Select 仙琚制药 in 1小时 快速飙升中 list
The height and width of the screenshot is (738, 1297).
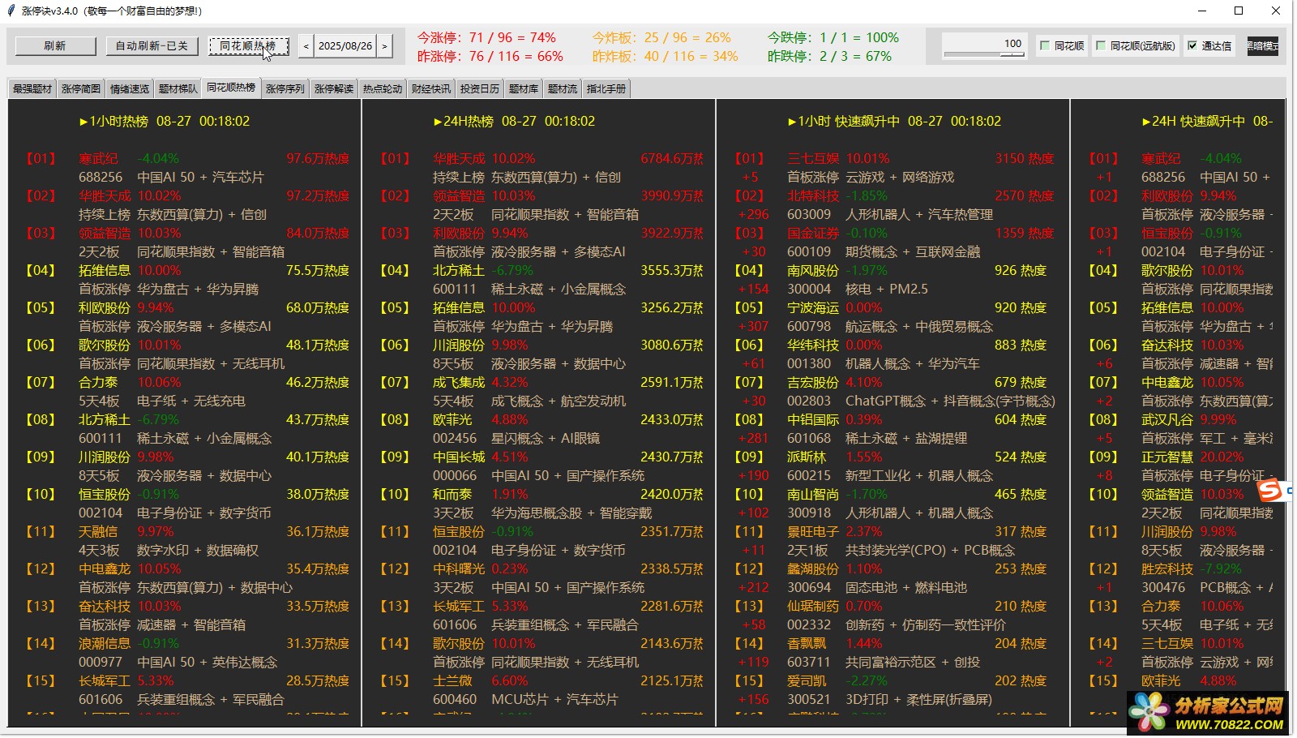pos(813,607)
